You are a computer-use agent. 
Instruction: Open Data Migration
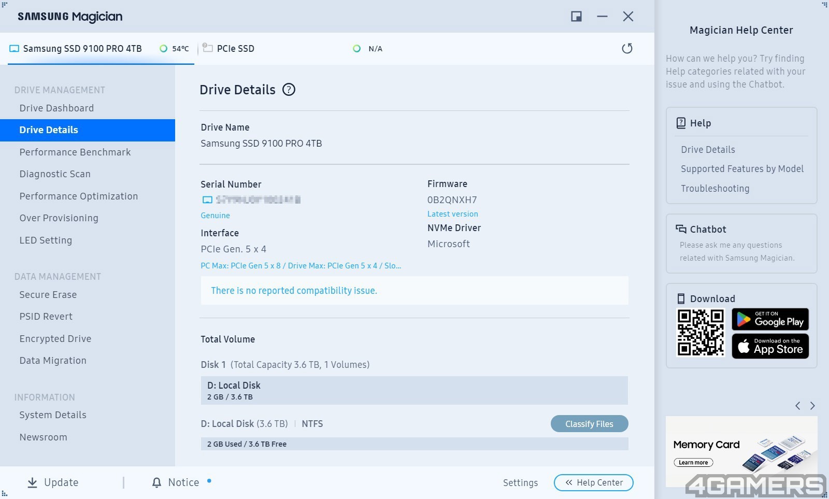53,361
